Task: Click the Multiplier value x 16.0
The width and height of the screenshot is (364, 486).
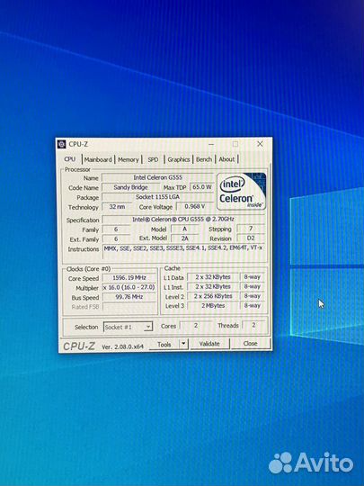Action: [x=129, y=287]
